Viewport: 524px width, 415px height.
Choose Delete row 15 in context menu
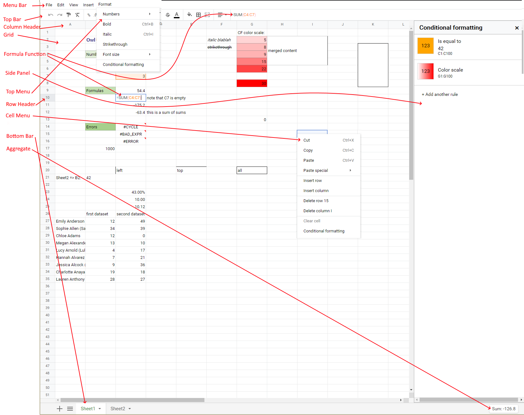point(329,201)
